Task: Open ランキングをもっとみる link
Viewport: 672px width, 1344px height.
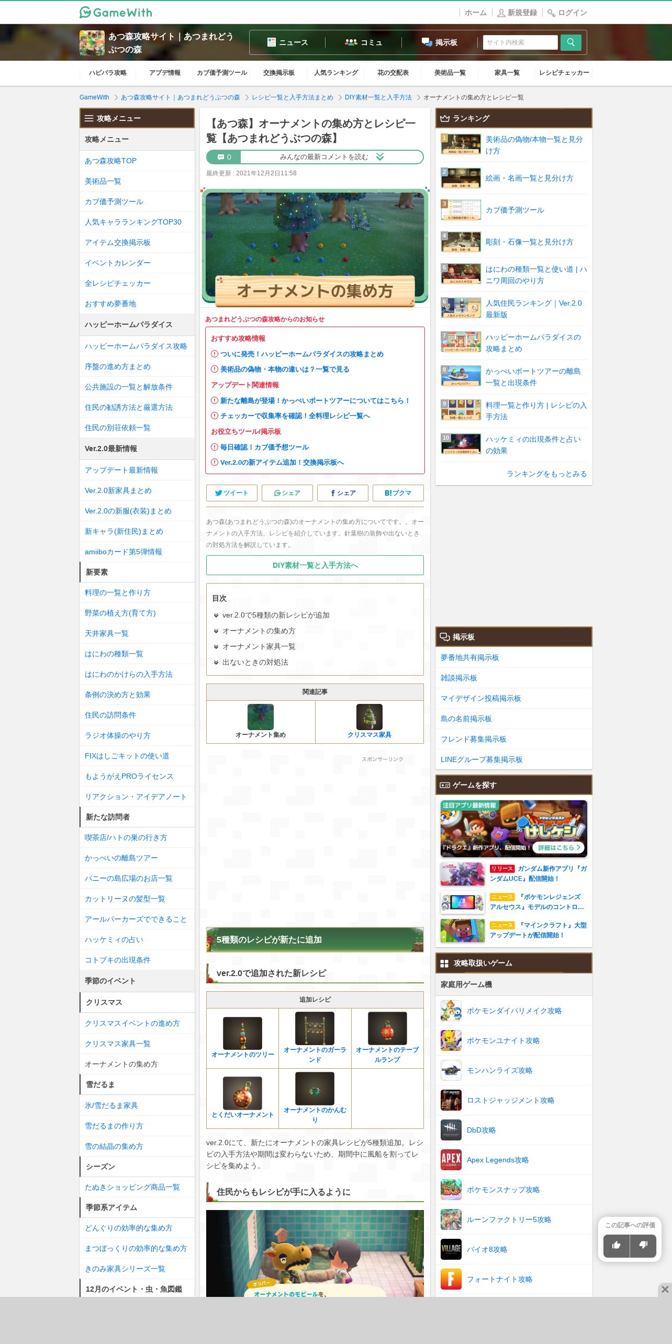Action: 546,474
